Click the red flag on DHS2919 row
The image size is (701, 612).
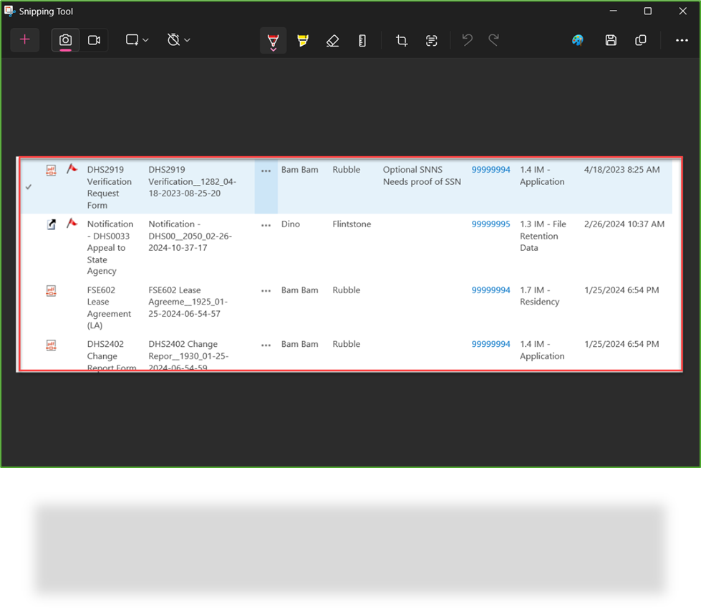[72, 168]
